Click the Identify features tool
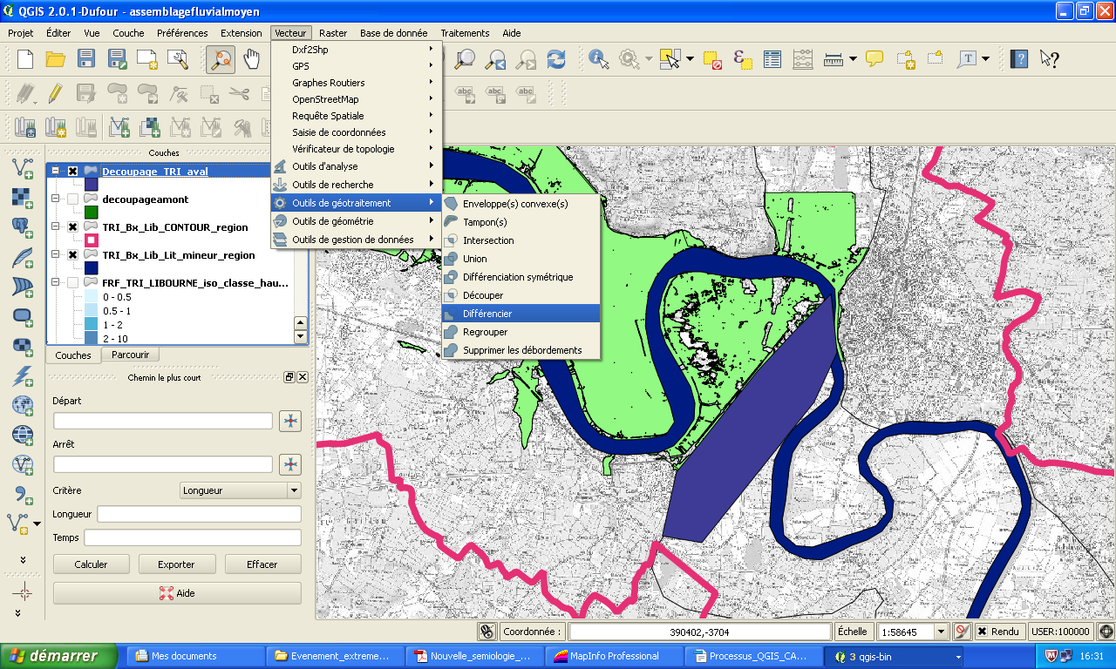 pos(599,59)
